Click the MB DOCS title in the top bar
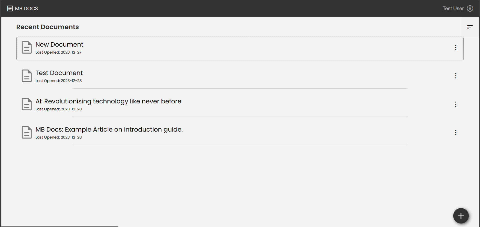This screenshot has width=480, height=227. pyautogui.click(x=26, y=8)
